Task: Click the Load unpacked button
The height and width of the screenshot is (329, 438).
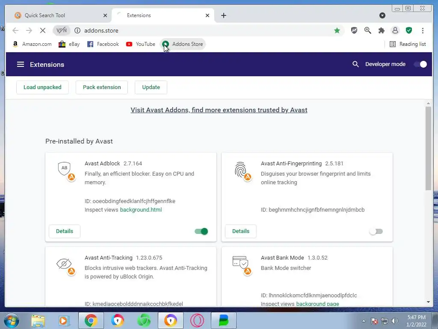Action: click(x=42, y=87)
